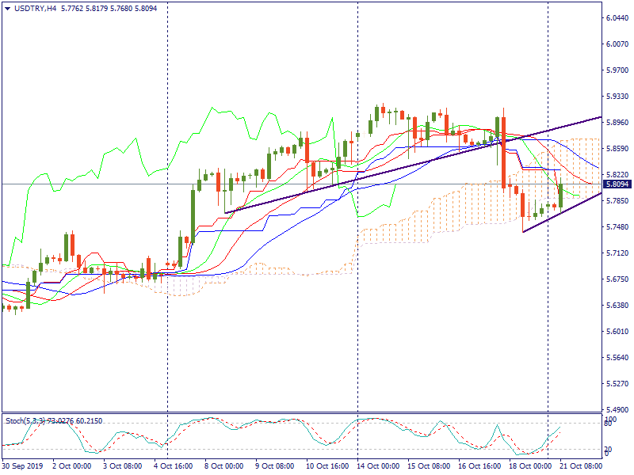The height and width of the screenshot is (475, 634).
Task: Click the 10 Oct 16:00 time label
Action: tap(328, 467)
